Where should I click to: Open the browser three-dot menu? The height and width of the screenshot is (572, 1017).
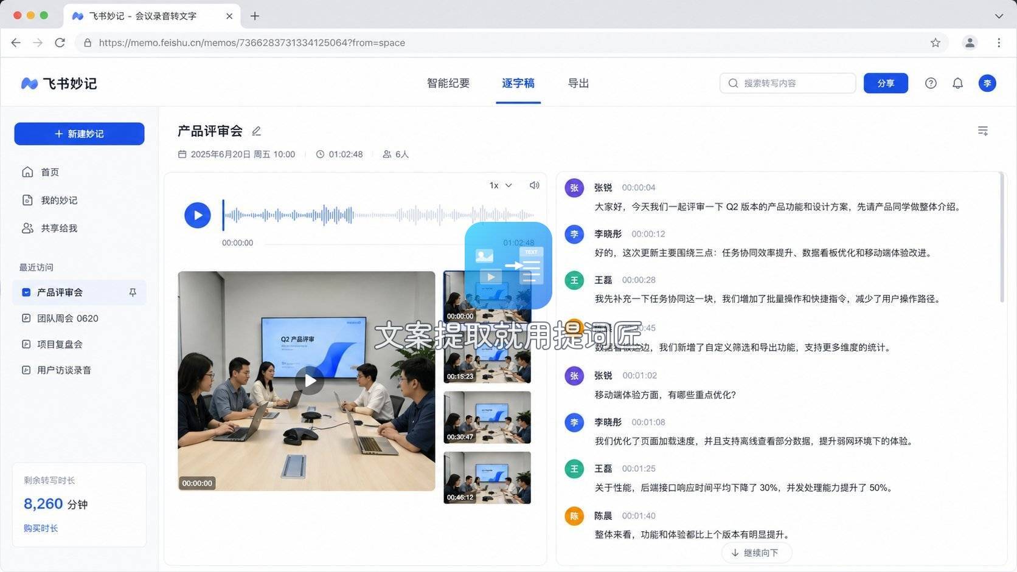coord(999,43)
